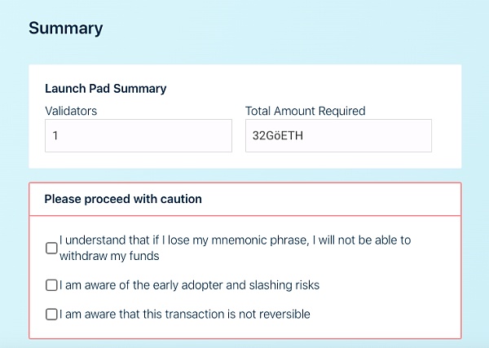489x348 pixels.
Task: Click the word 'caution' in warning header
Action: point(181,199)
